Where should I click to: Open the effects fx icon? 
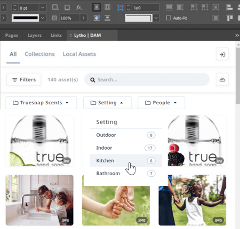(79, 7)
